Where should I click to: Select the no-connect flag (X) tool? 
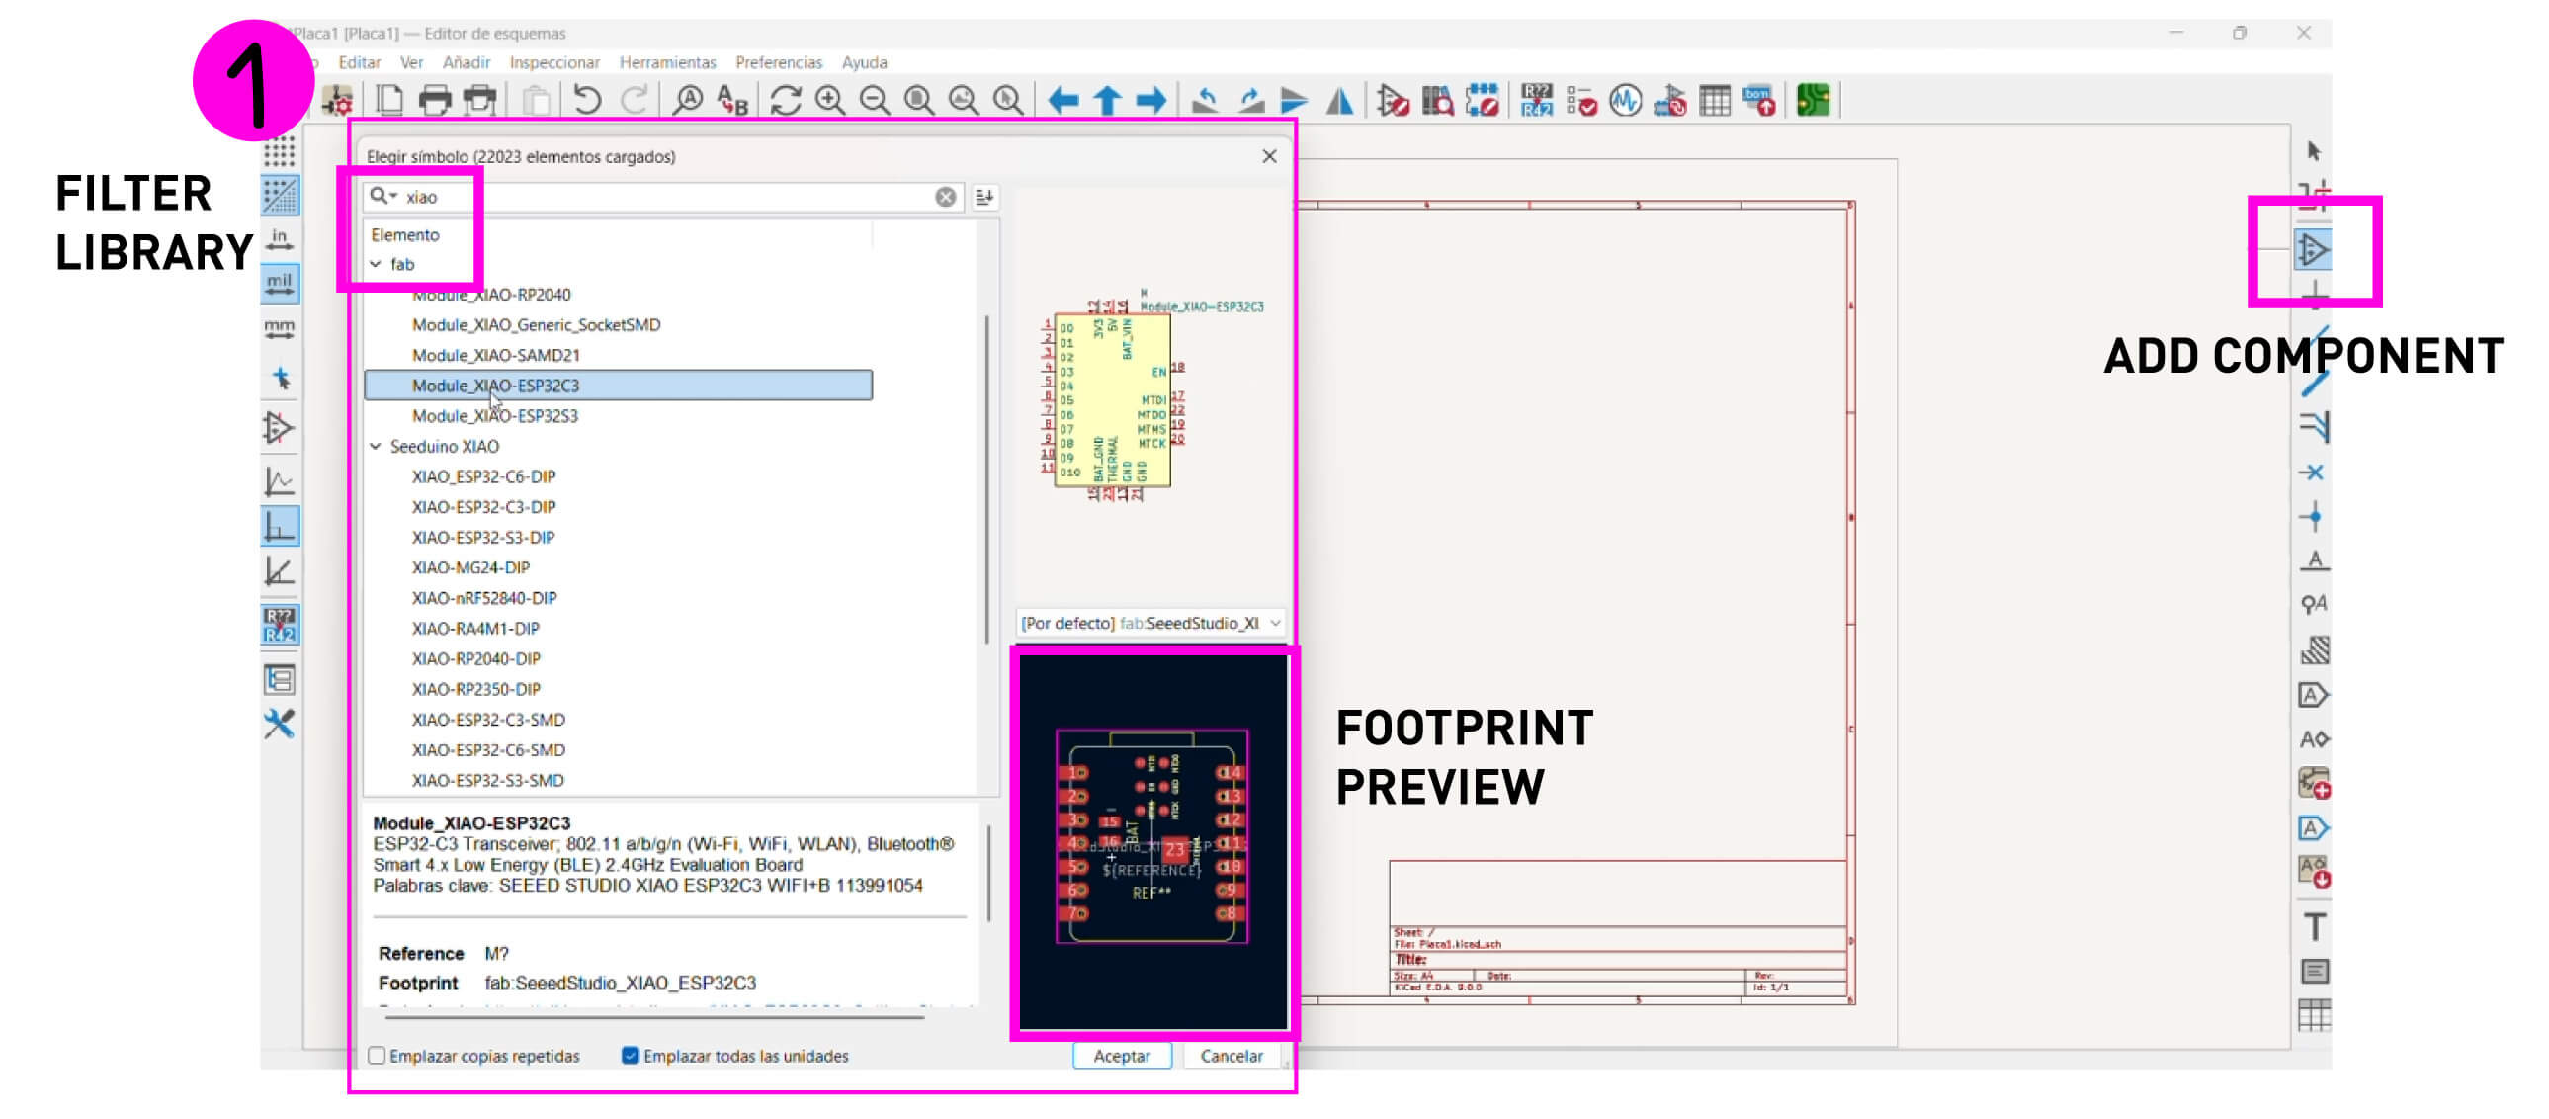[x=2313, y=473]
